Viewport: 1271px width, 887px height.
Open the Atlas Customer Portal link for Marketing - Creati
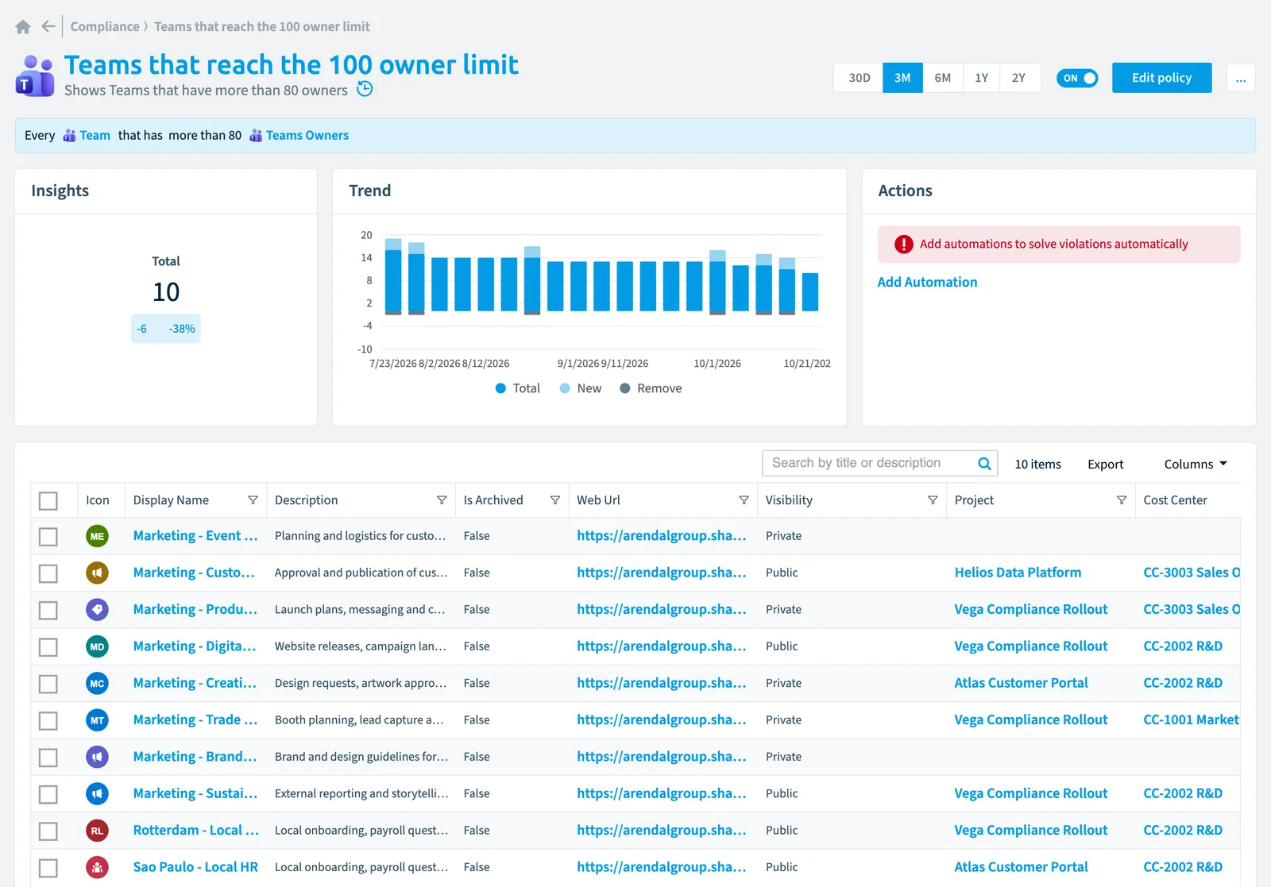(x=1021, y=683)
